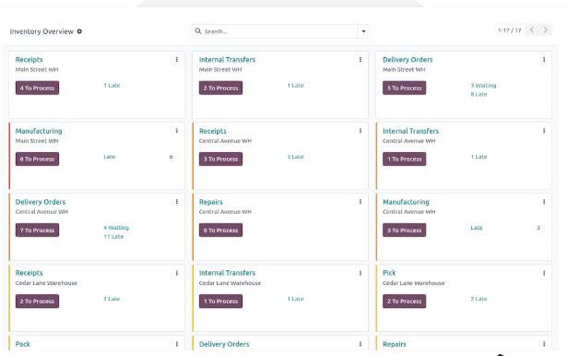Click the 4 To Process button on Receipts
The width and height of the screenshot is (568, 356).
click(37, 88)
